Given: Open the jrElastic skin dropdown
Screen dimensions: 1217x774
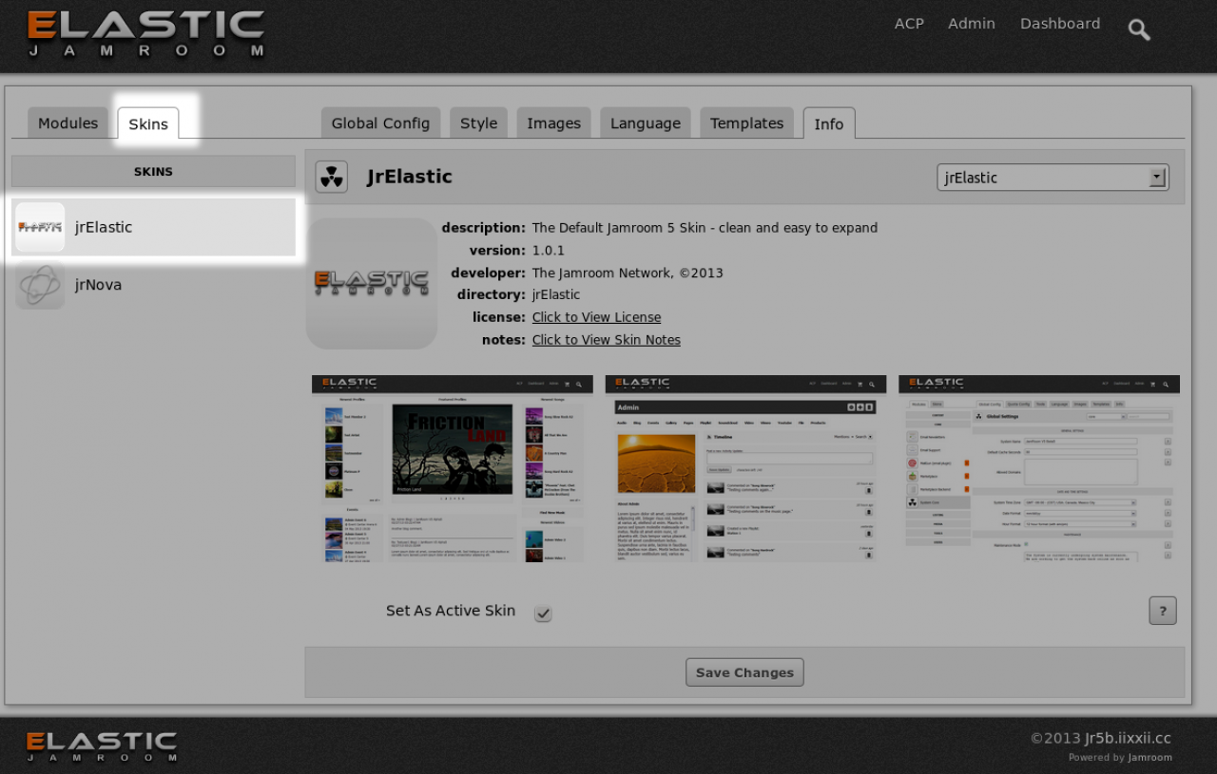Looking at the screenshot, I should (x=1053, y=178).
